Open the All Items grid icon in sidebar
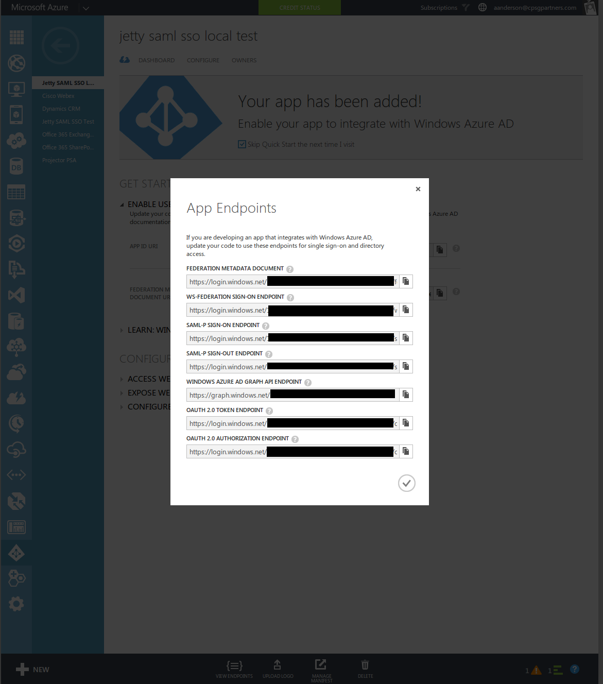Screen dimensions: 603x684 point(16,37)
